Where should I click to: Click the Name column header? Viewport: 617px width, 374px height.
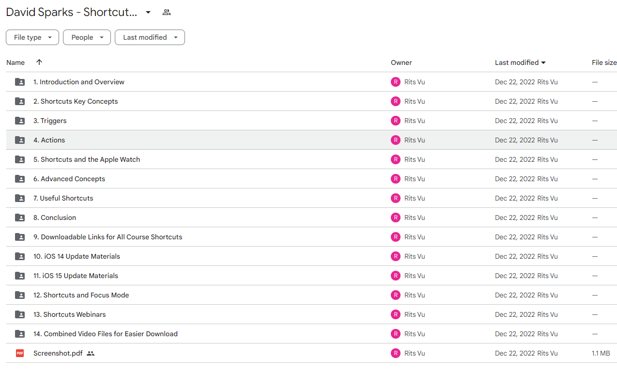(15, 62)
